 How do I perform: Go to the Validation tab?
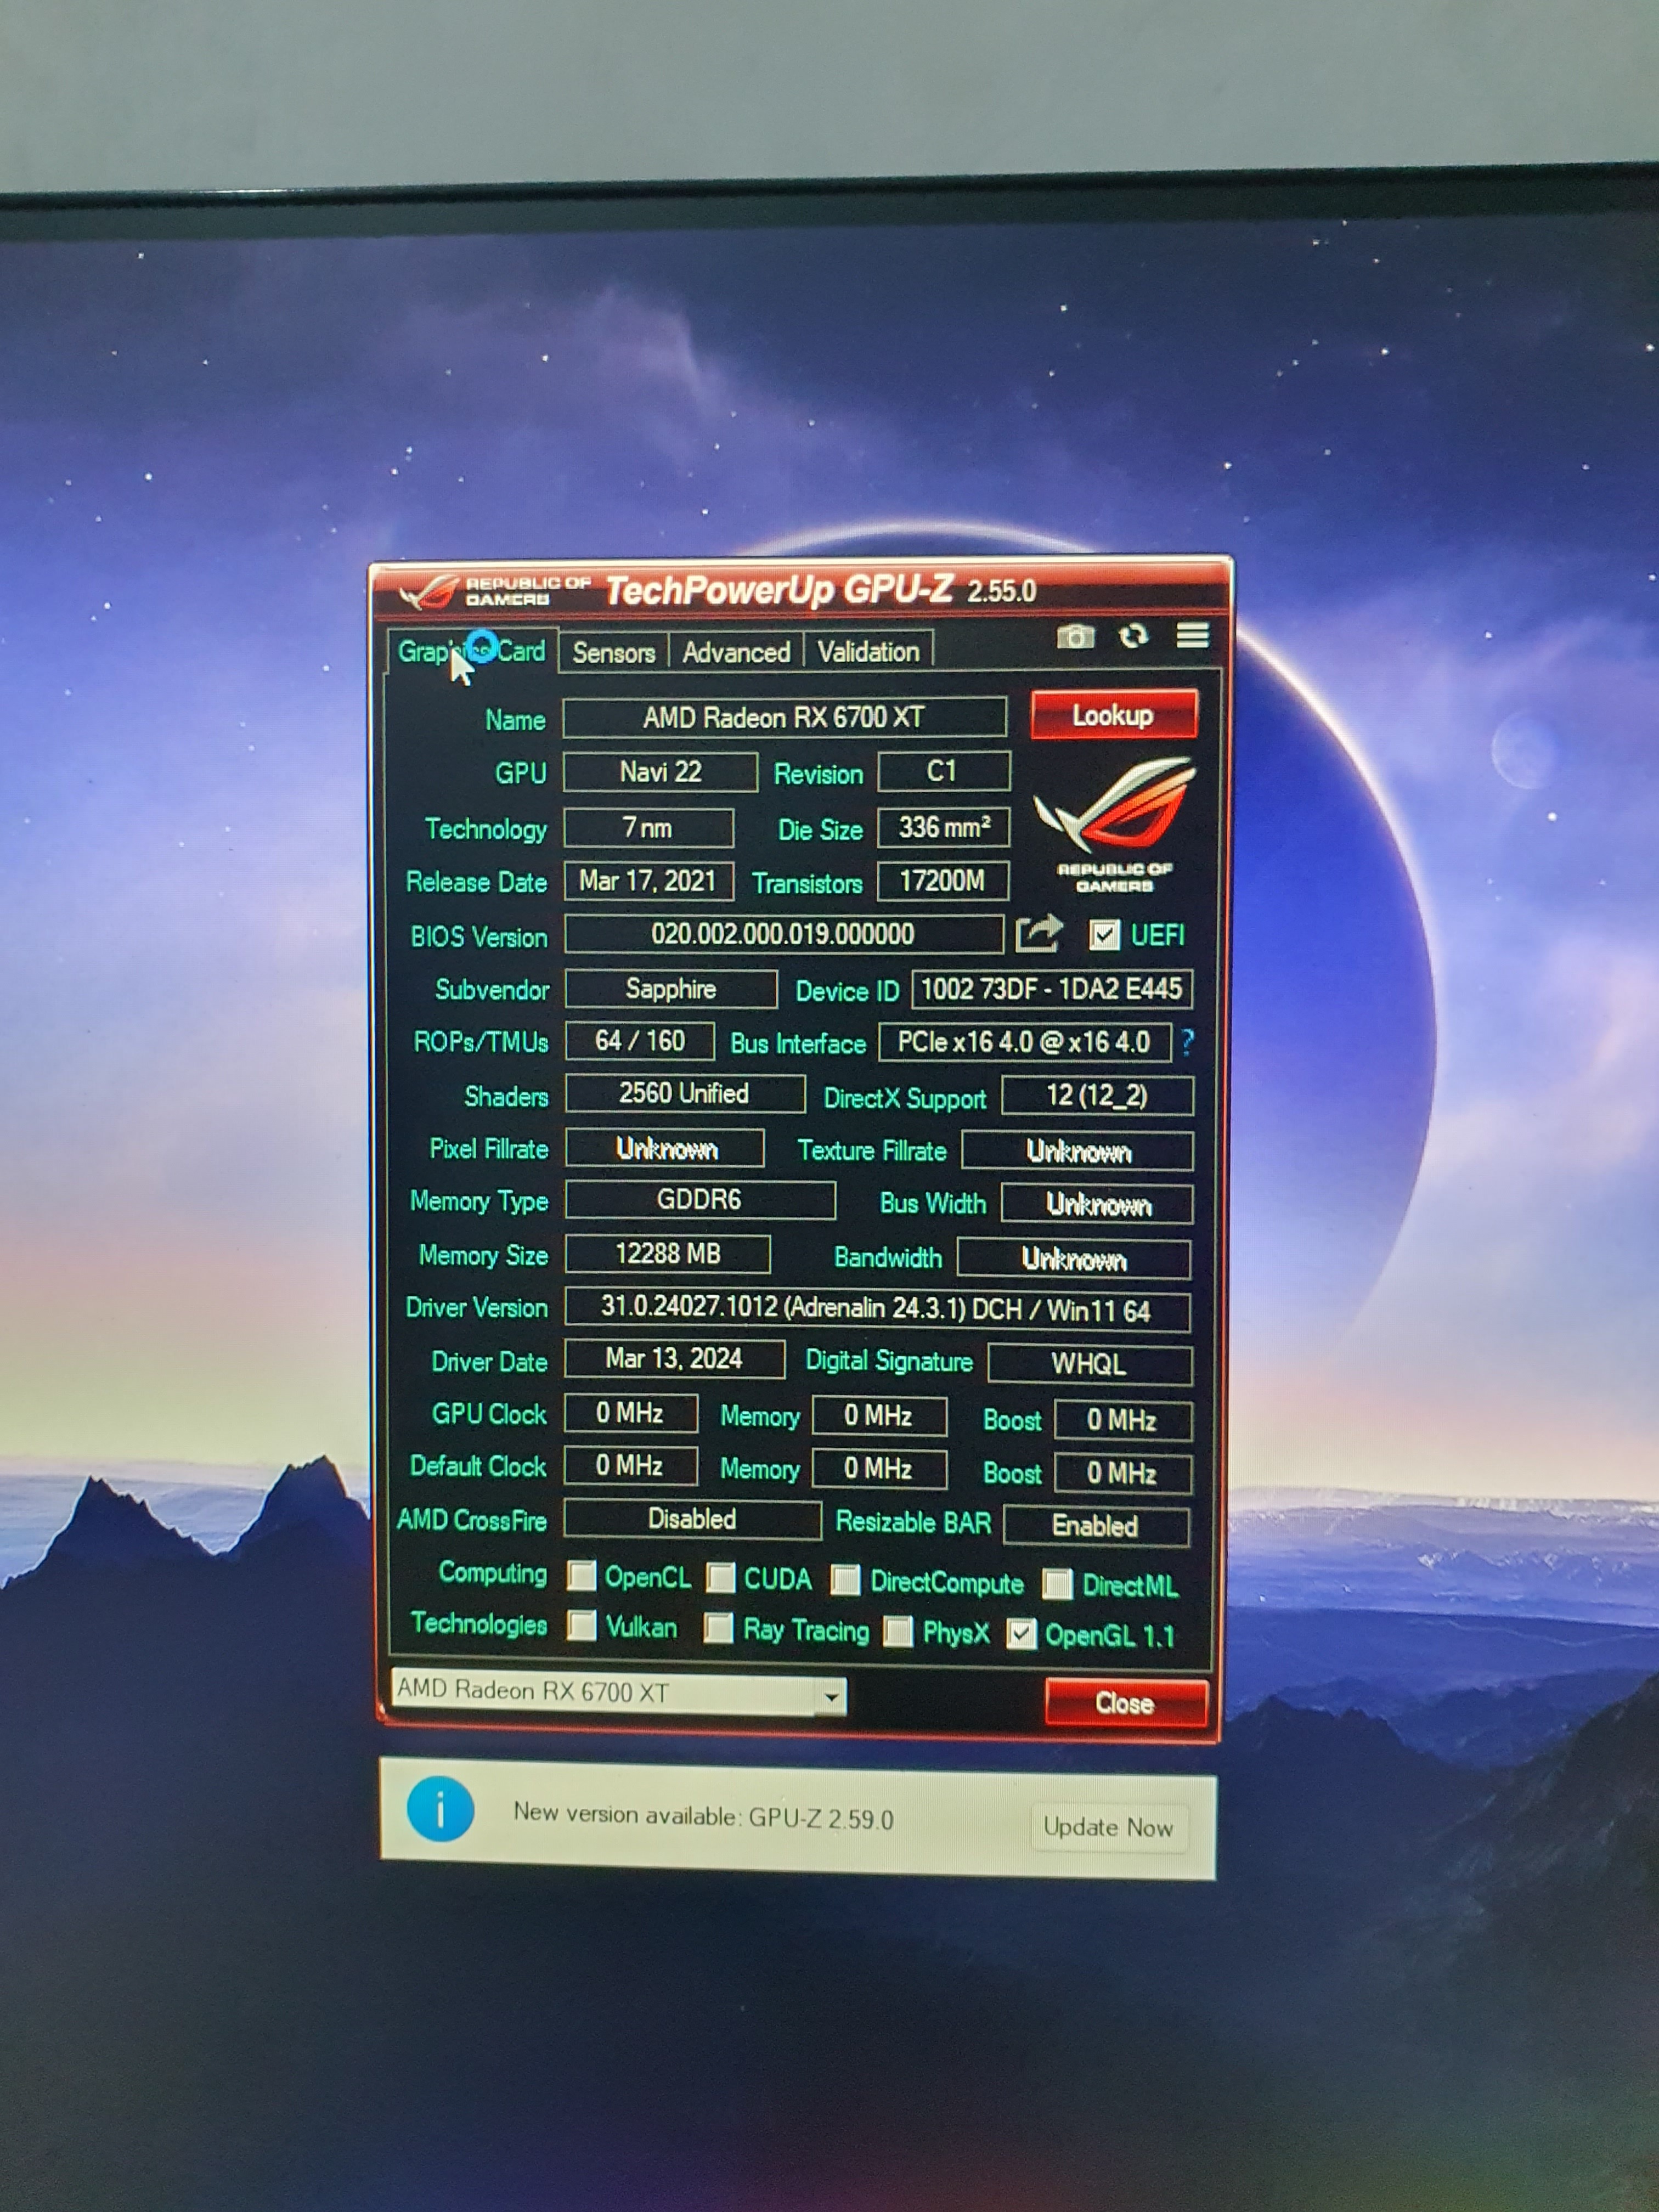click(868, 652)
